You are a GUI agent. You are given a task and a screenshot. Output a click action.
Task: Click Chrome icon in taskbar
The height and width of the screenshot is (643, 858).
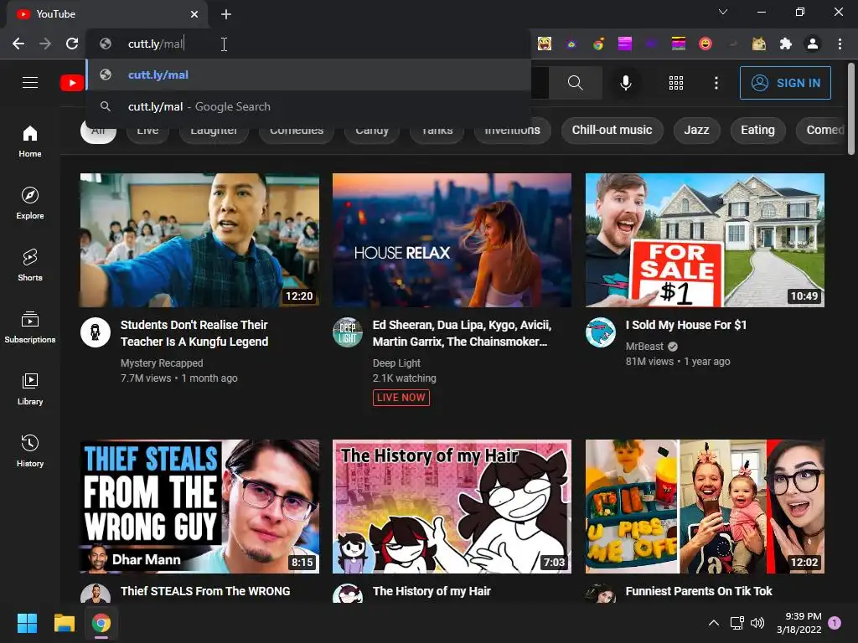101,623
